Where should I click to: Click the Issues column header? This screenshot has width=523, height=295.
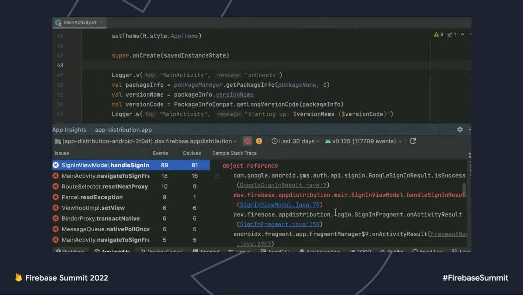click(62, 153)
